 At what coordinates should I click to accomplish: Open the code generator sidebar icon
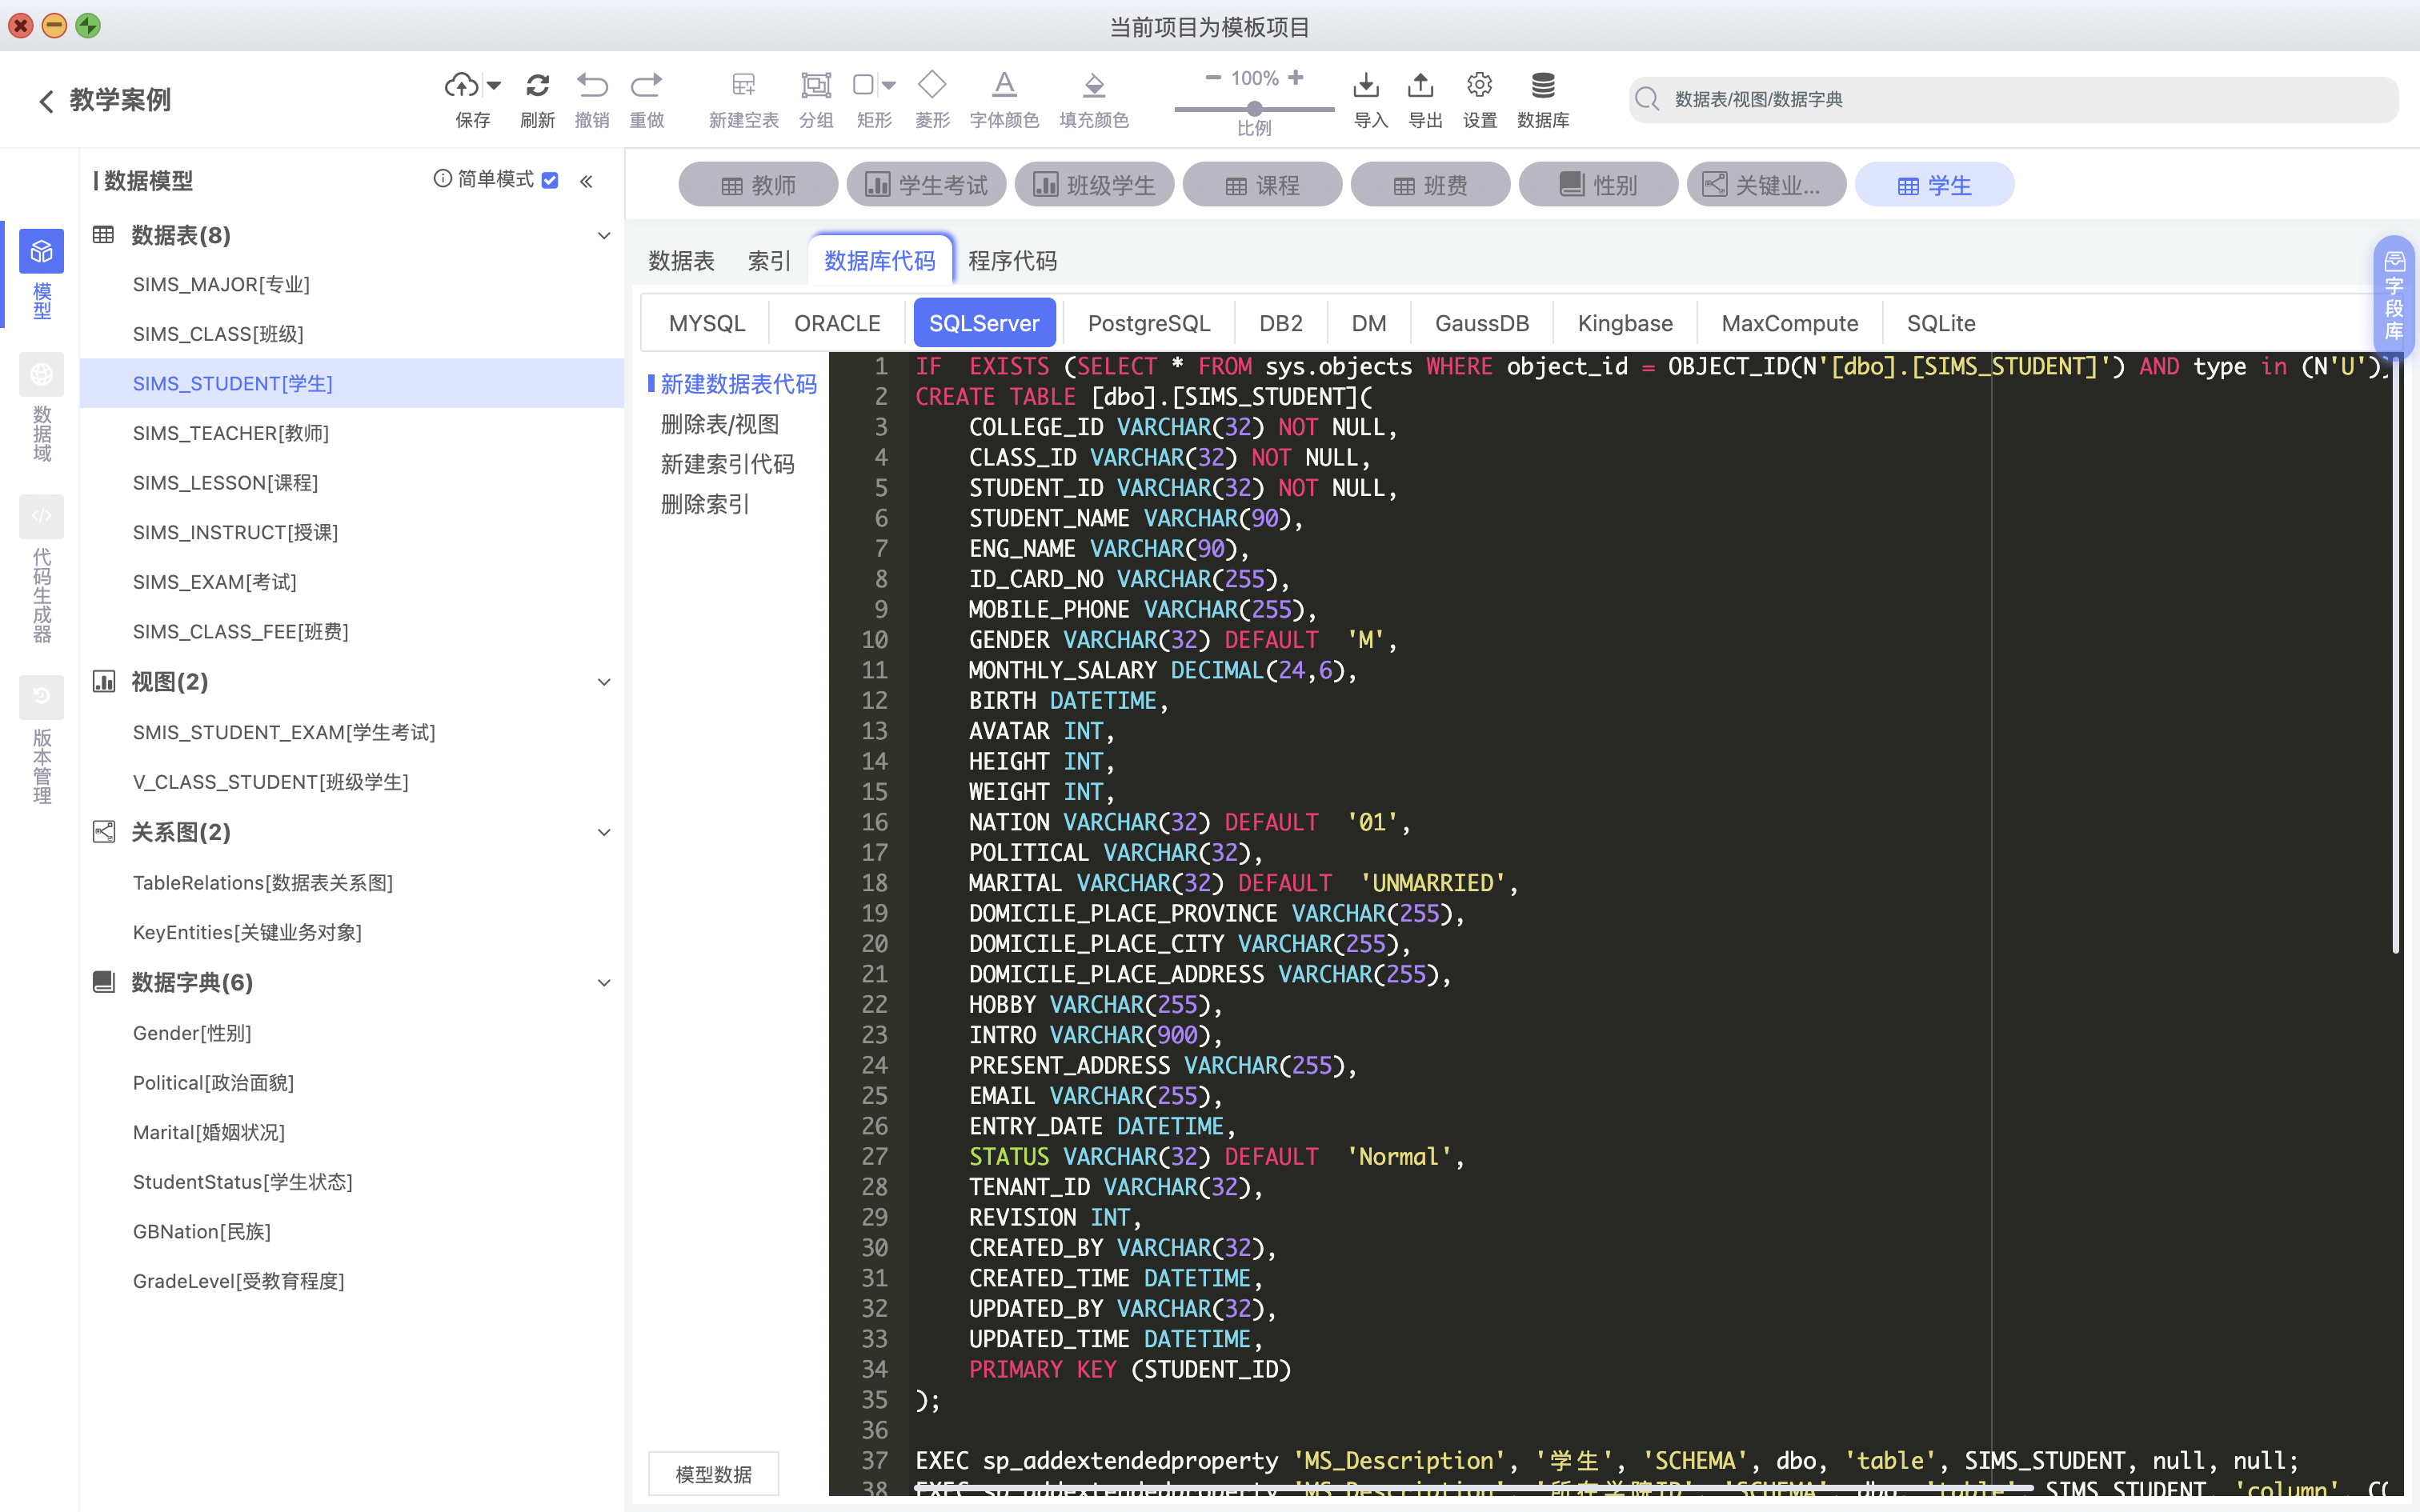click(x=41, y=517)
